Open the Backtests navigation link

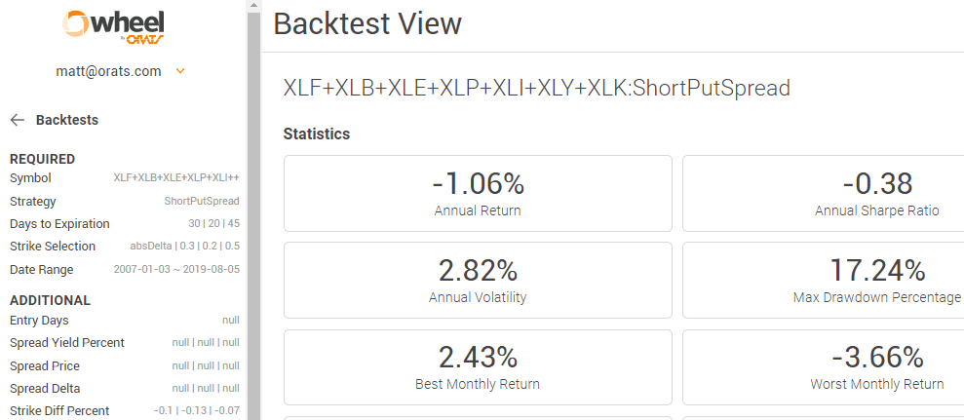click(x=67, y=120)
